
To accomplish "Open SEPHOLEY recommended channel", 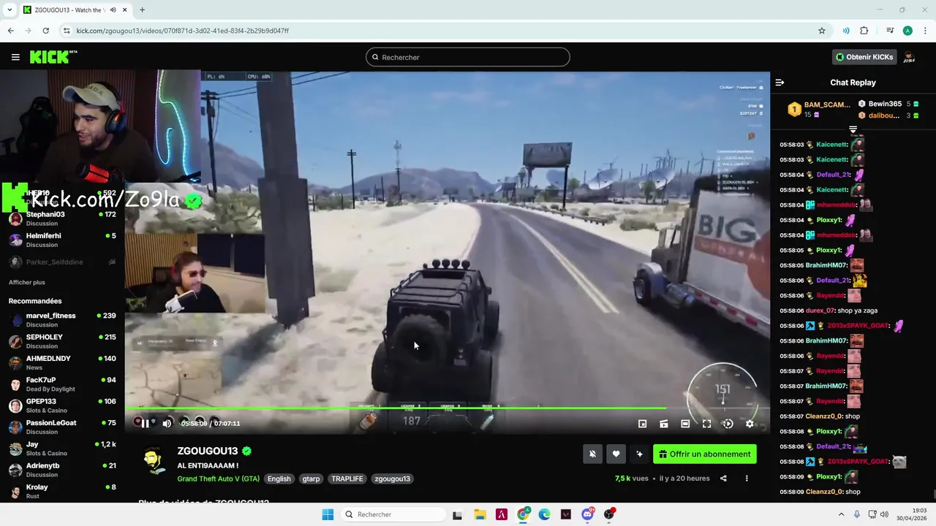I will pos(62,341).
